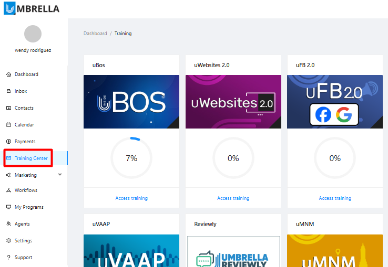Click the Agents people icon
Screen dimensions: 388x267
[8, 224]
